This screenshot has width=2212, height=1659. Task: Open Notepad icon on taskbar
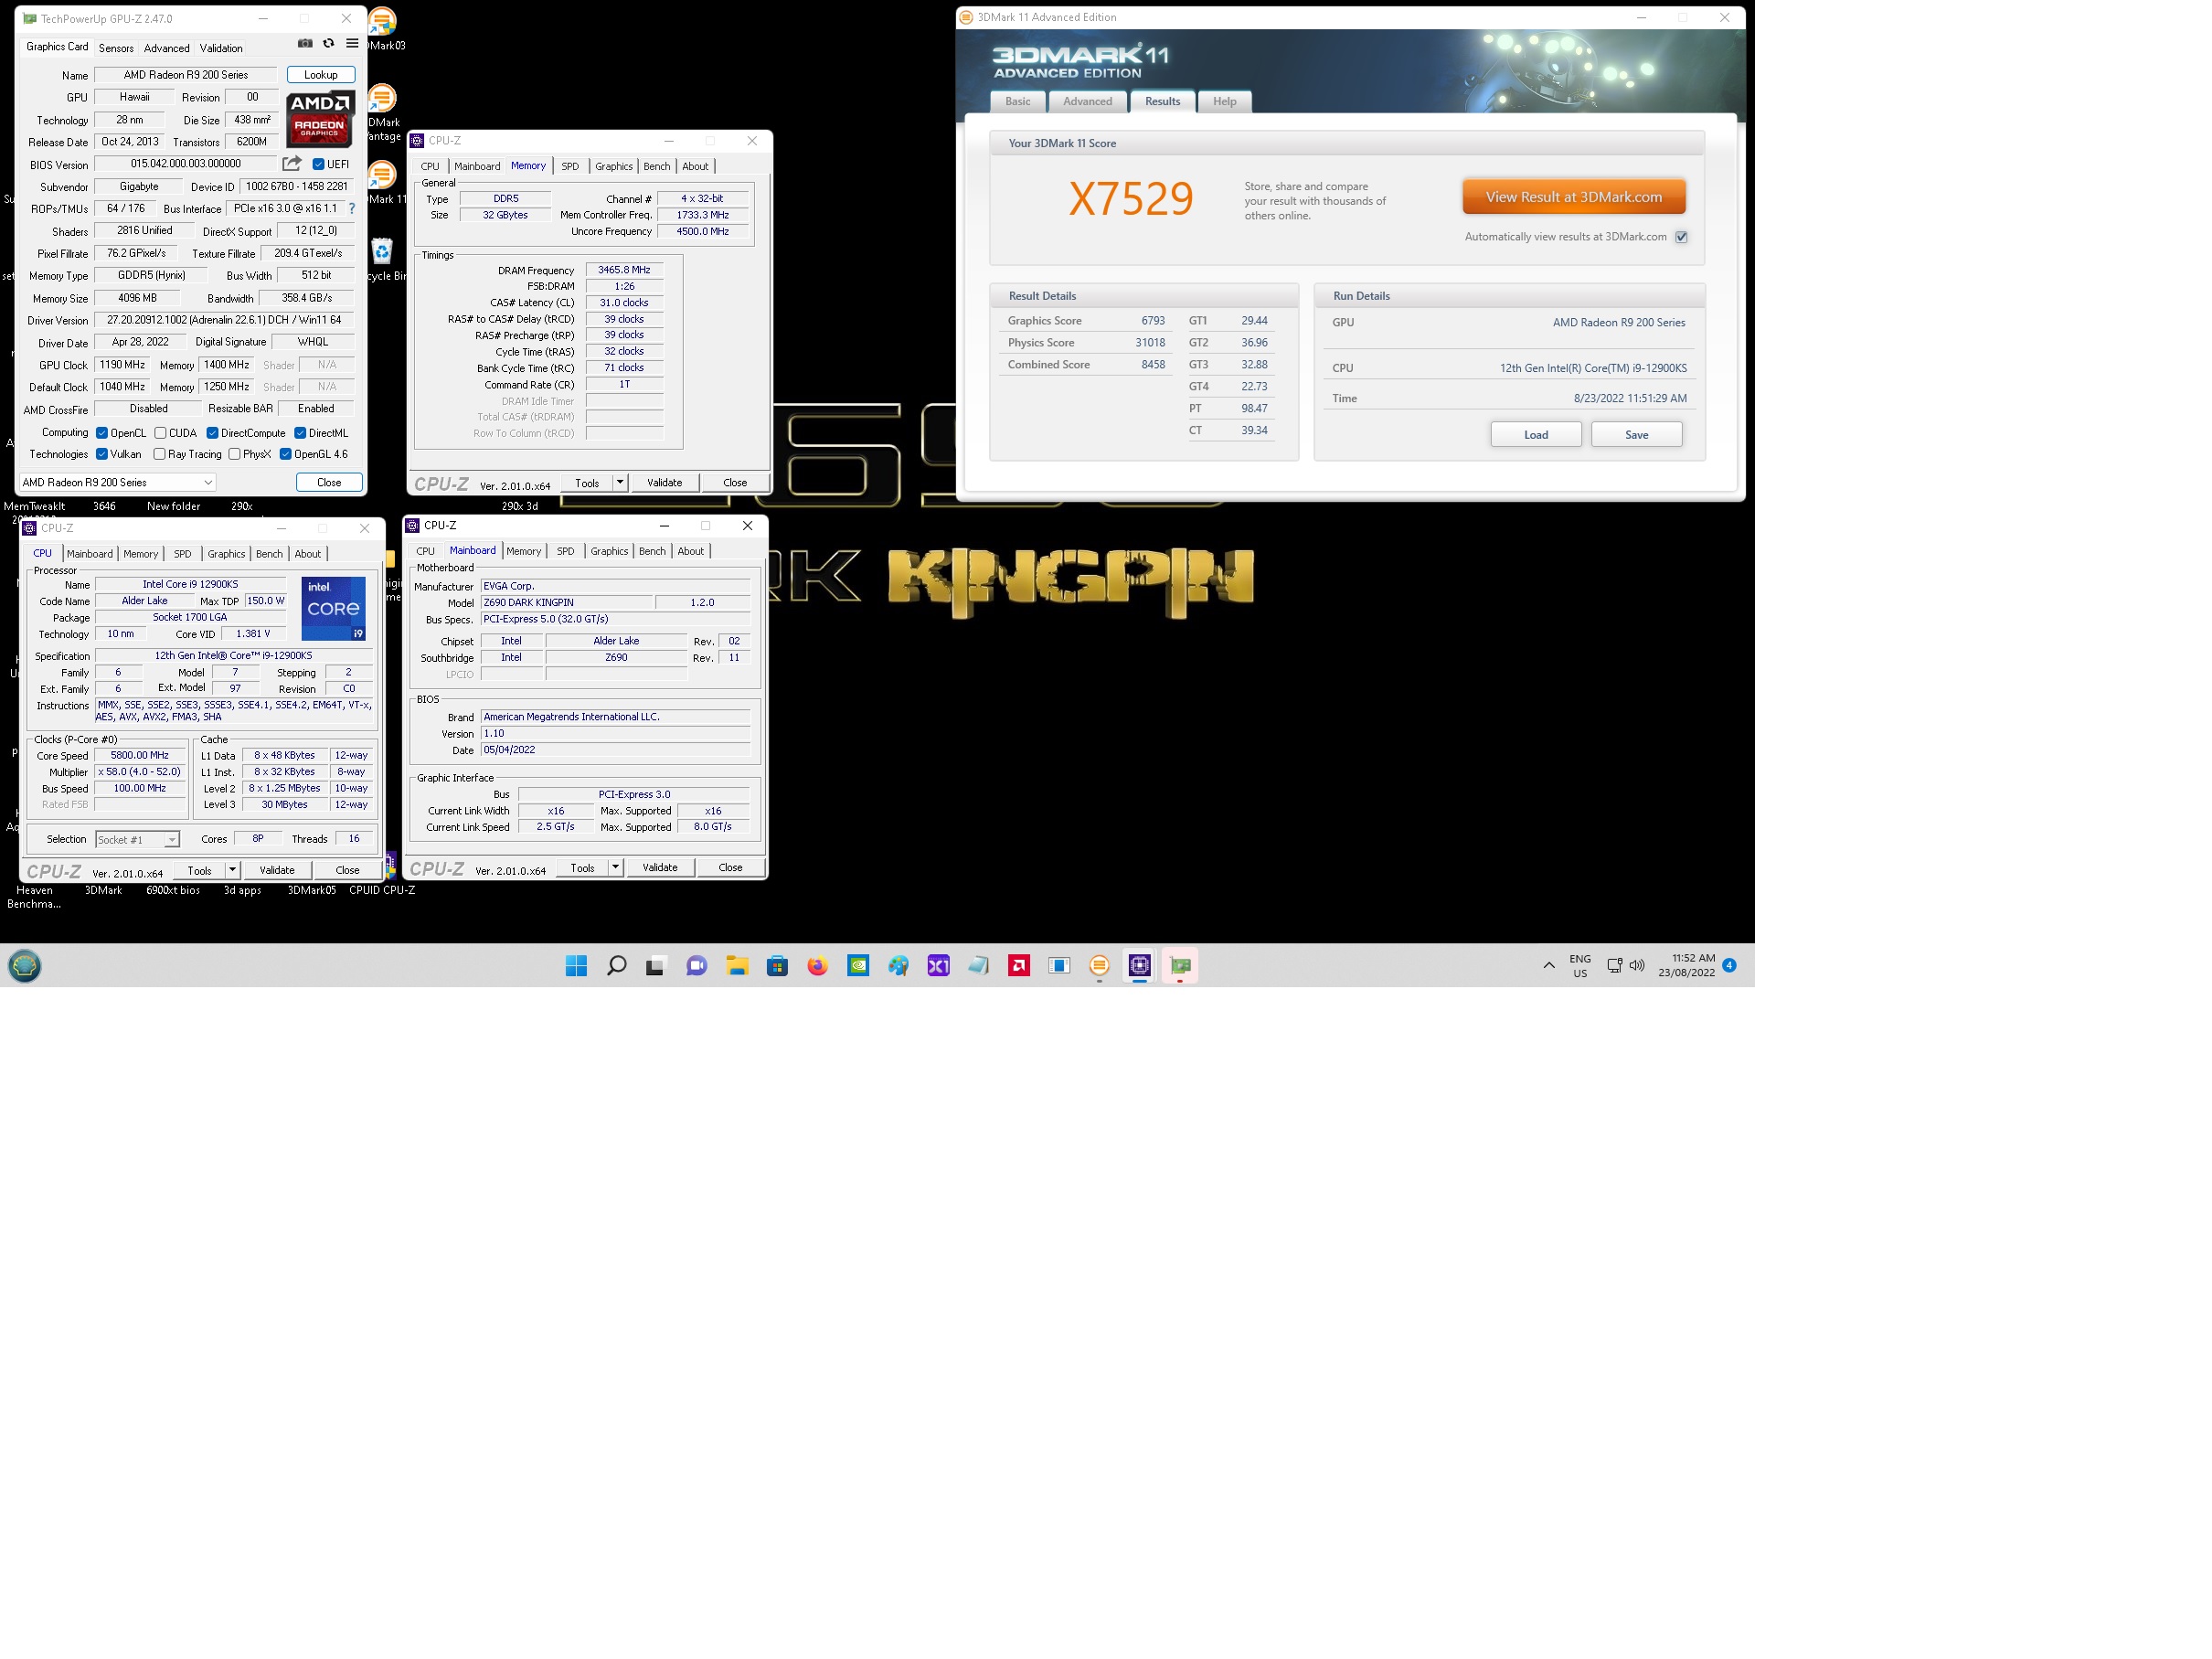coord(978,965)
